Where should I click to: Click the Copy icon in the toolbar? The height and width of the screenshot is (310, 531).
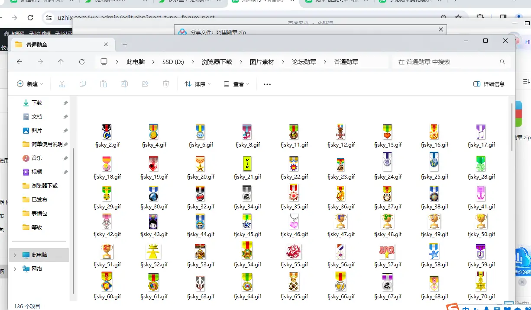pos(83,84)
